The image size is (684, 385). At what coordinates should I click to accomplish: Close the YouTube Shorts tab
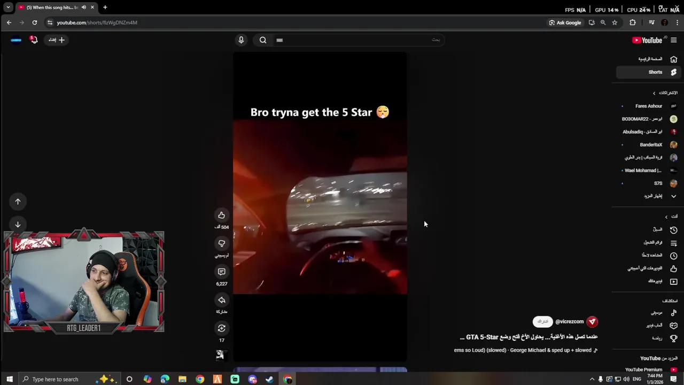point(92,7)
